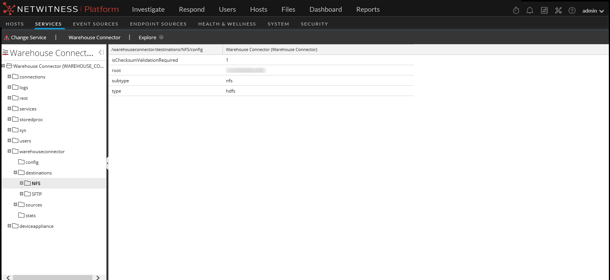Screen dimensions: 610x280
Task: Click the Change Service hierarchy icon
Action: 6,37
